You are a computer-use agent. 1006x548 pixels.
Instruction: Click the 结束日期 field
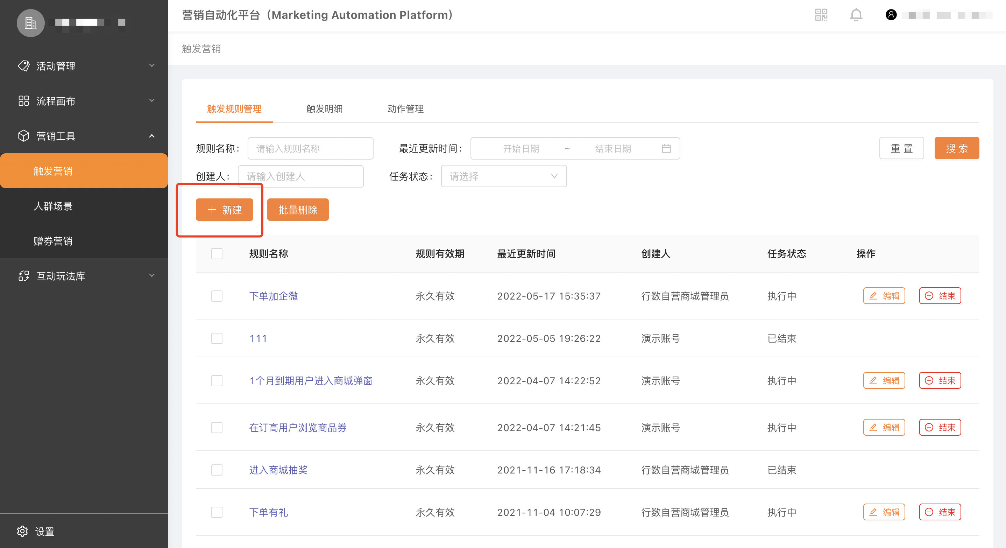613,148
